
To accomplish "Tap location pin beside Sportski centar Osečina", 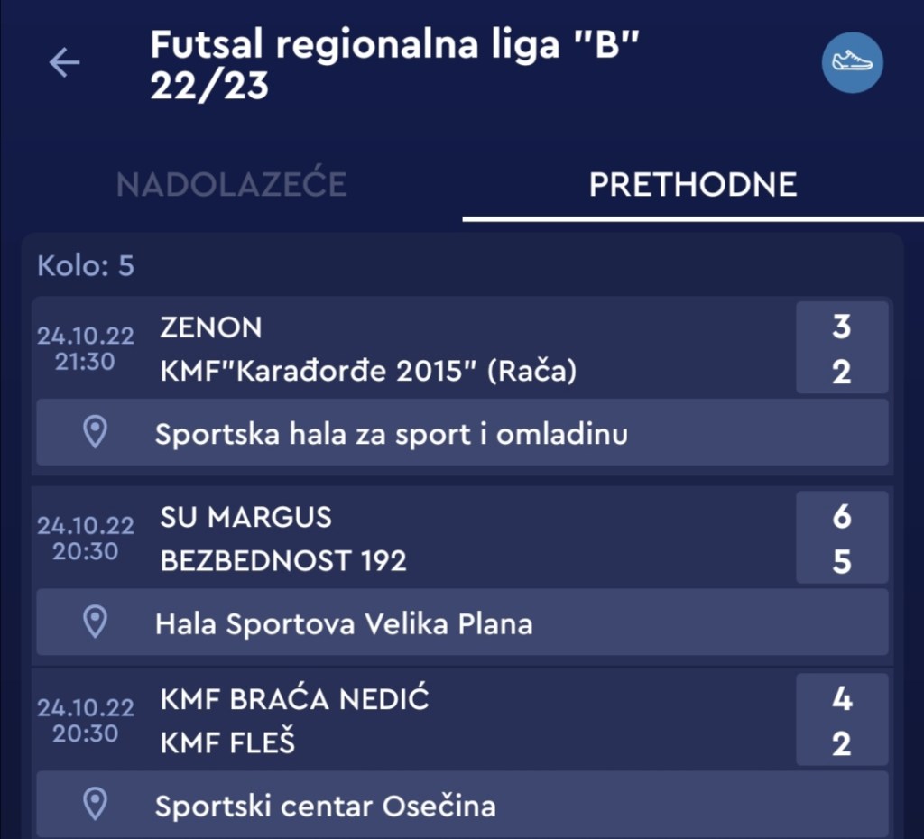I will pyautogui.click(x=95, y=804).
